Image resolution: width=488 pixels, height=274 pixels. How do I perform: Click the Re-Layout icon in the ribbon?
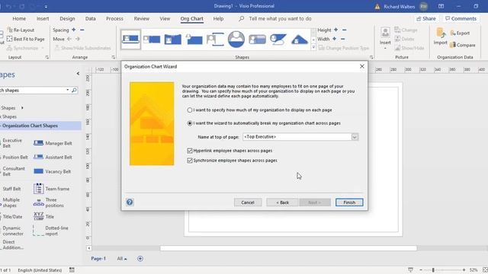click(10, 30)
